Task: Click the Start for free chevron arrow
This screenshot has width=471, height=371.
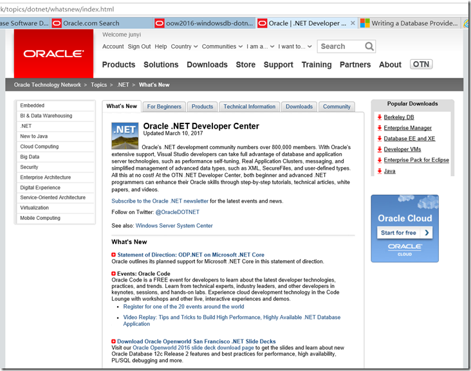Action: click(x=427, y=233)
